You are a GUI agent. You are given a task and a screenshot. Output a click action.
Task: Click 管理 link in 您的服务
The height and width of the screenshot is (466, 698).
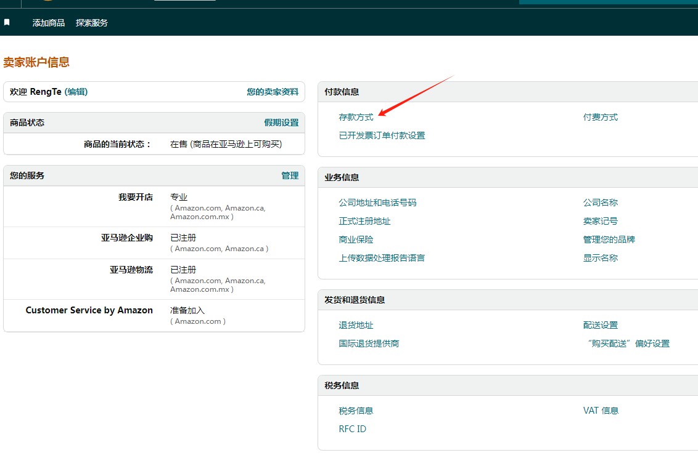click(290, 175)
